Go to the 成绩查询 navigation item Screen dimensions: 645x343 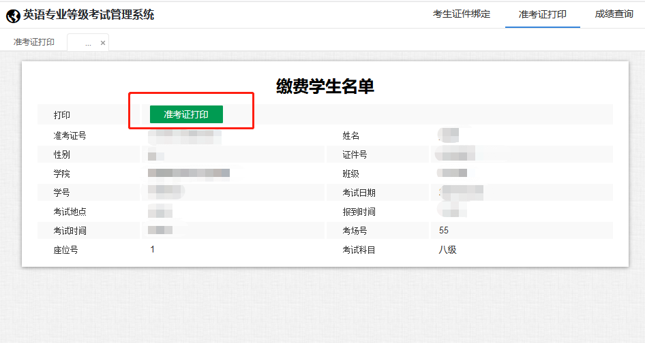click(x=614, y=14)
